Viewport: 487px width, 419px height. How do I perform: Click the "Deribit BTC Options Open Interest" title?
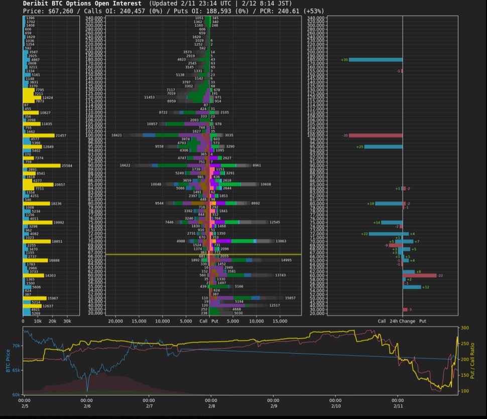(82, 4)
